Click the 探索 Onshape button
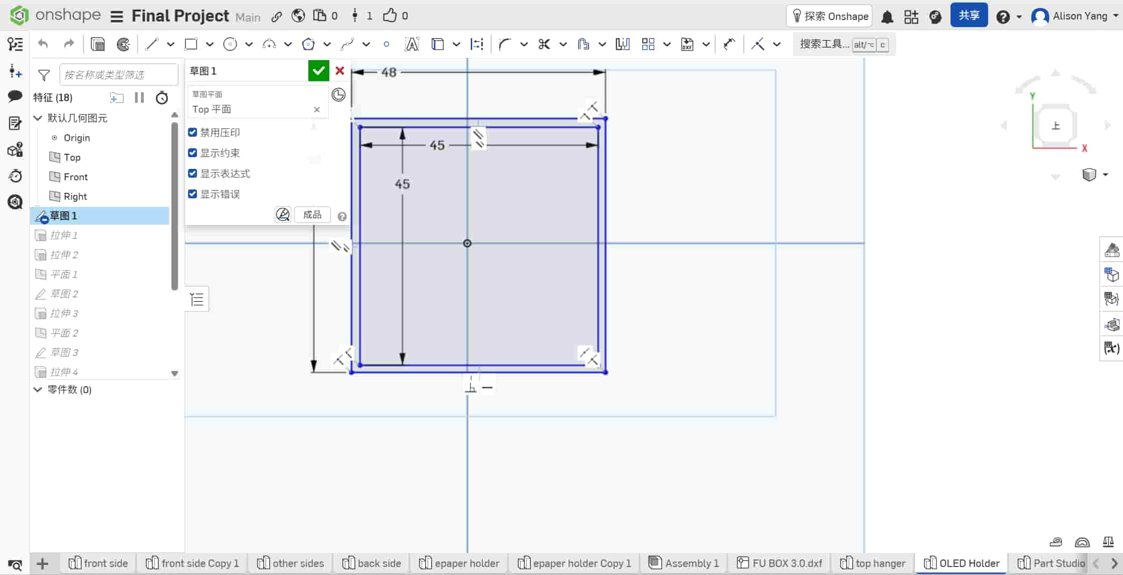This screenshot has width=1123, height=575. click(830, 16)
